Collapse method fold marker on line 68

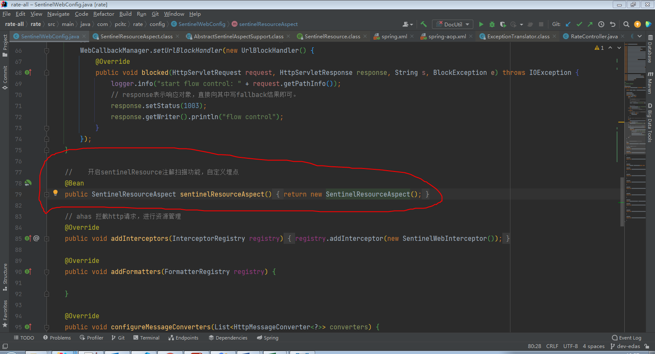(x=46, y=73)
